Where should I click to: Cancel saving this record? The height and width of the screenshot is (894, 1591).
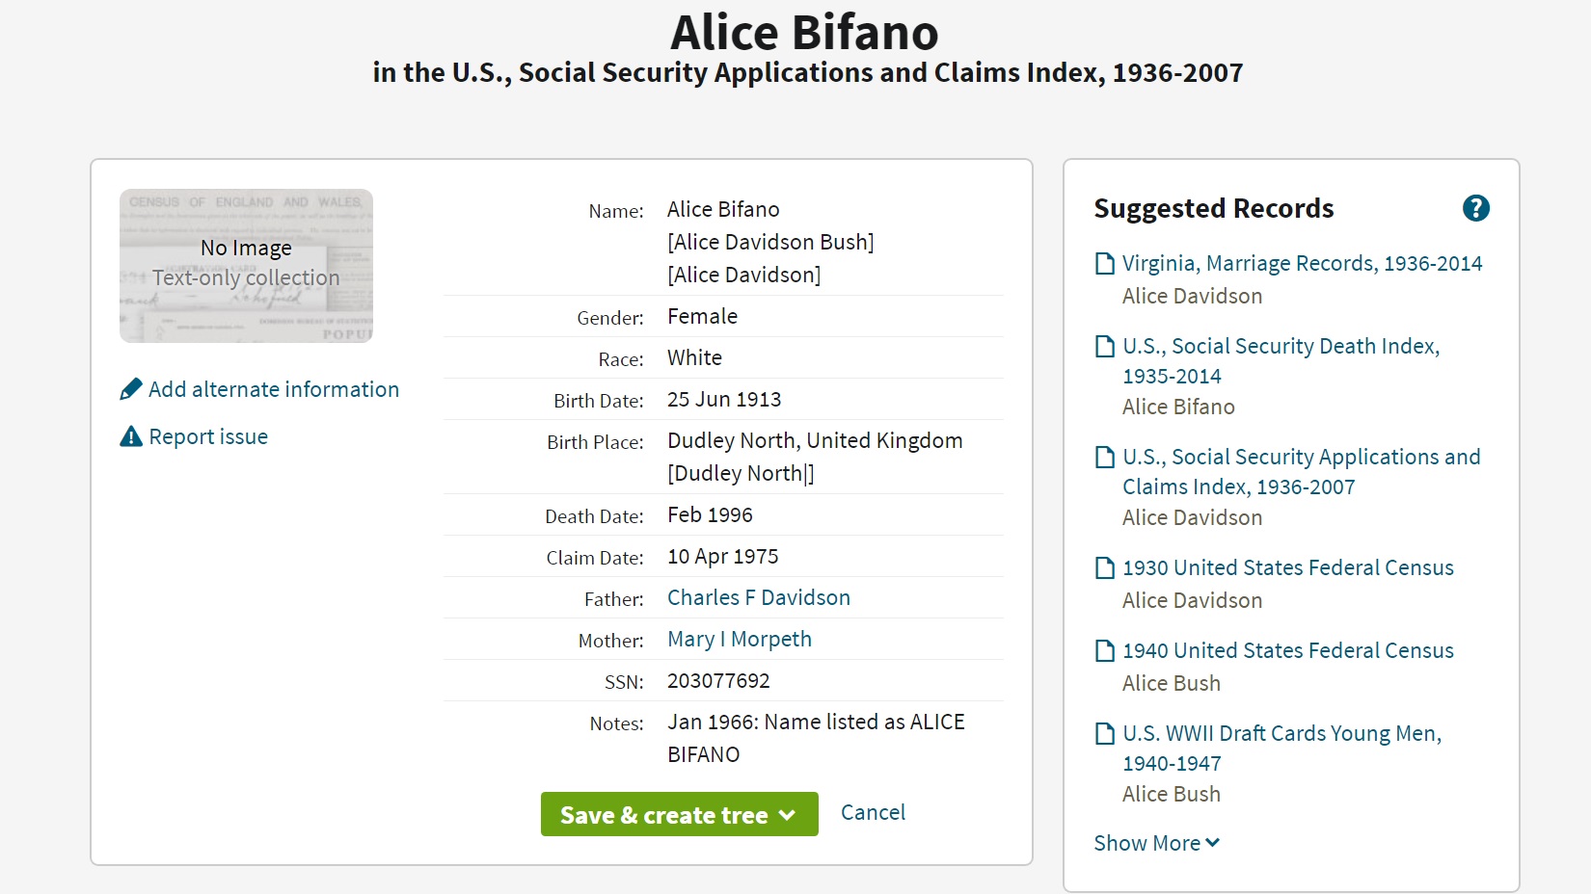pyautogui.click(x=873, y=812)
